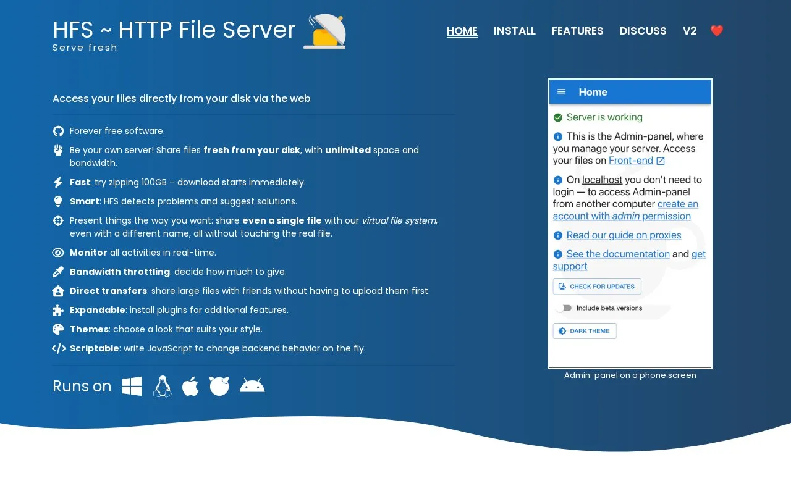
Task: Open the FEATURES navigation item
Action: point(578,31)
